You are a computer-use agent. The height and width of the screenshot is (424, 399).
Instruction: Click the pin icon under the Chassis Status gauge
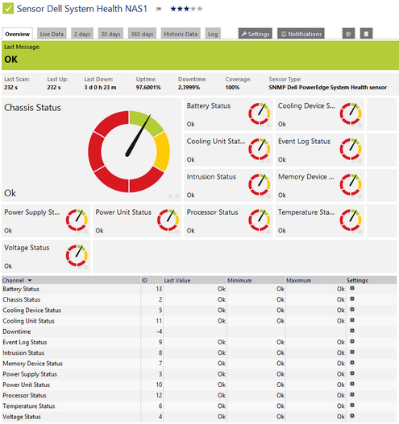(x=170, y=196)
